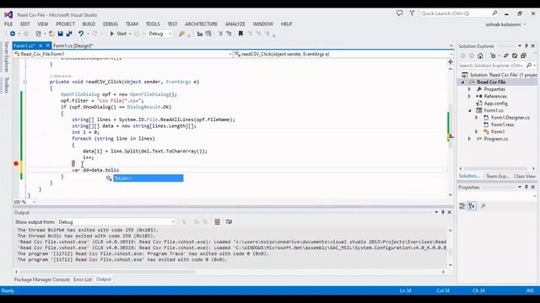Click the notifications filter funnel icon

coord(412,13)
